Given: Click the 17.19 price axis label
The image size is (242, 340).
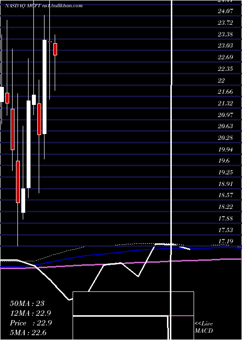Looking at the screenshot, I should point(226,241).
